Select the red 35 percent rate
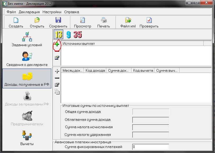Viewport: 215px width, 153px height. tap(77, 35)
